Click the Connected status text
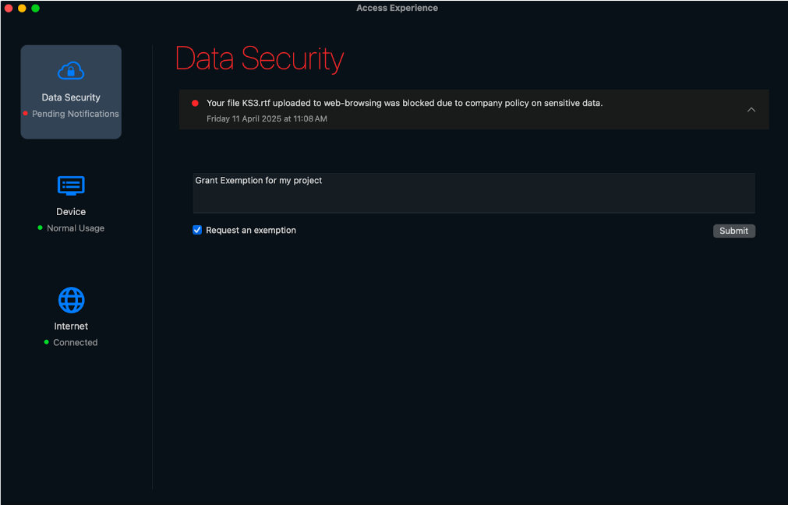Image resolution: width=788 pixels, height=505 pixels. [76, 343]
